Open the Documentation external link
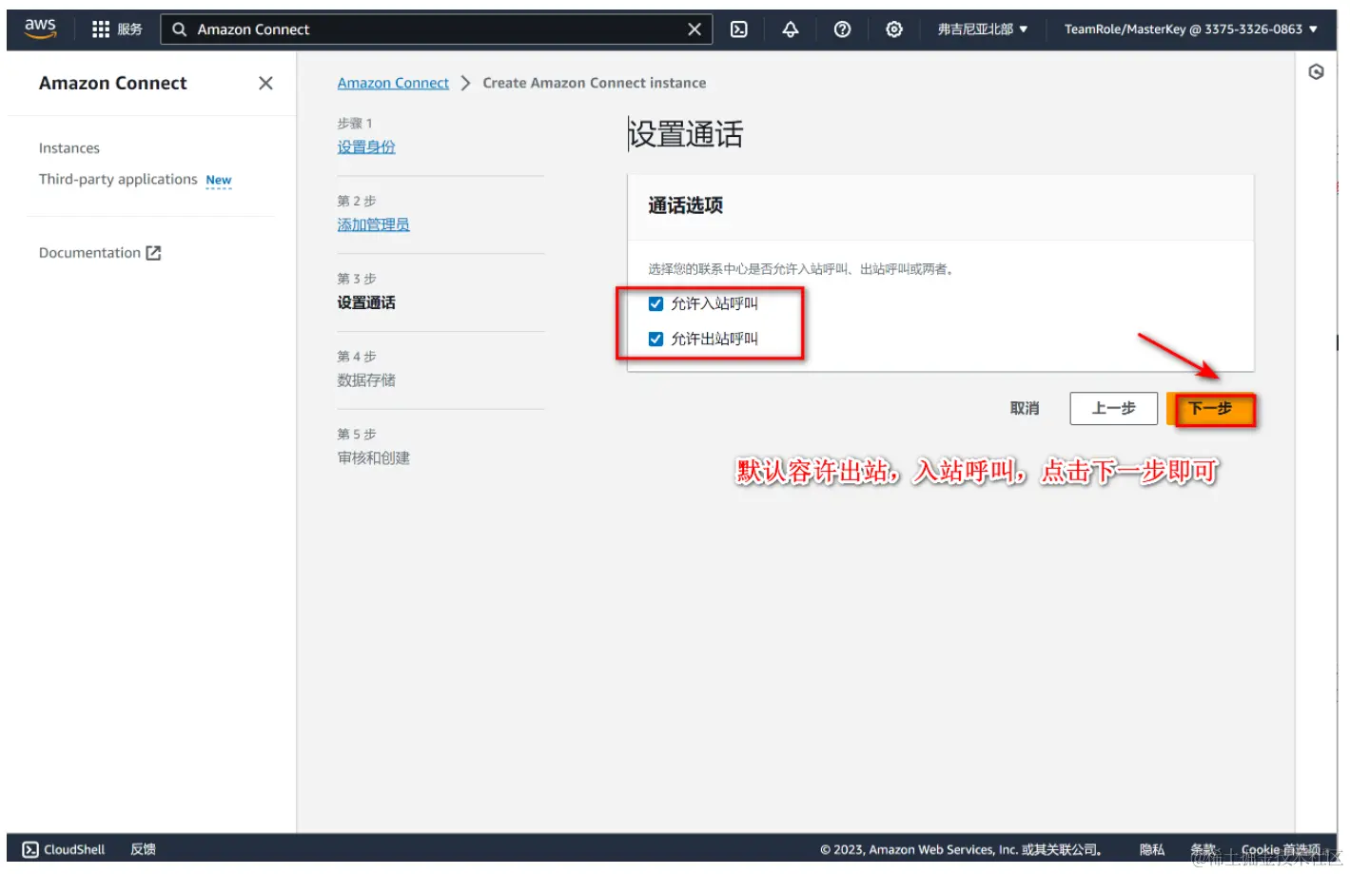 tap(100, 253)
